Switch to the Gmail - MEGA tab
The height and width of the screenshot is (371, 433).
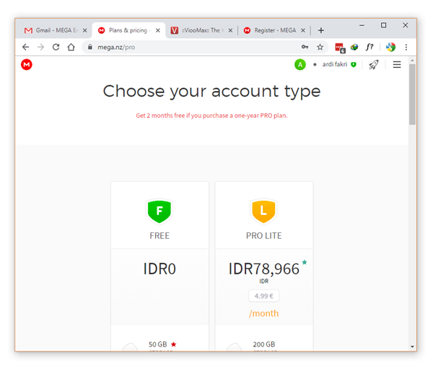coord(55,30)
